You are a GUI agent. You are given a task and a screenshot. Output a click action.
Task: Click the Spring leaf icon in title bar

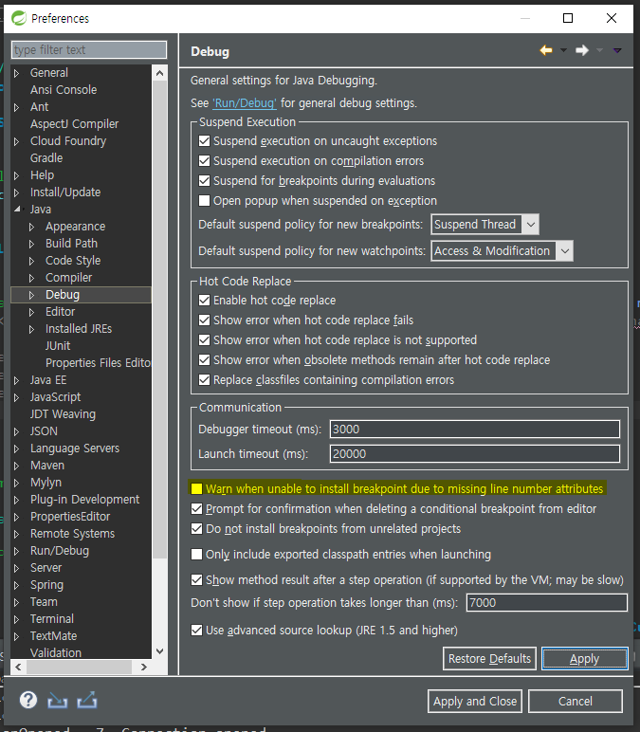point(19,18)
